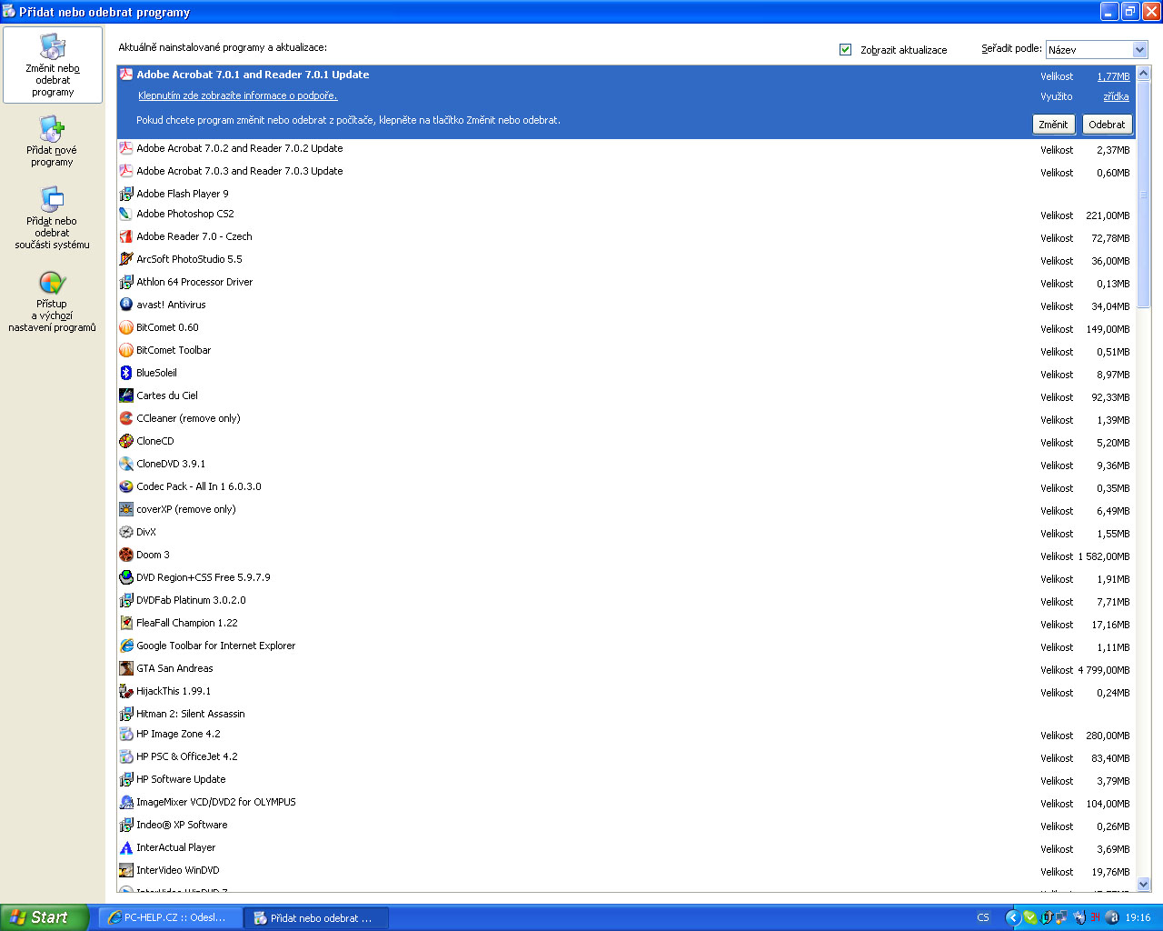Screen dimensions: 1163x931
Task: Select the FleaFall Champion 1.22 icon
Action: point(126,623)
